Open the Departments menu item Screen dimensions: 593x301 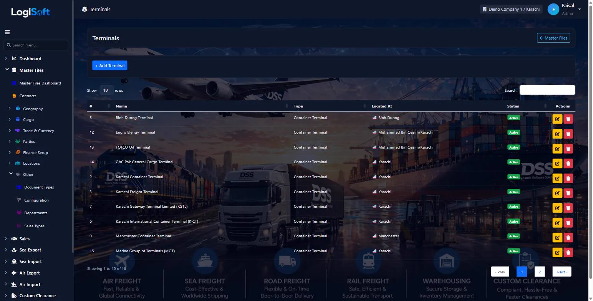(x=36, y=213)
